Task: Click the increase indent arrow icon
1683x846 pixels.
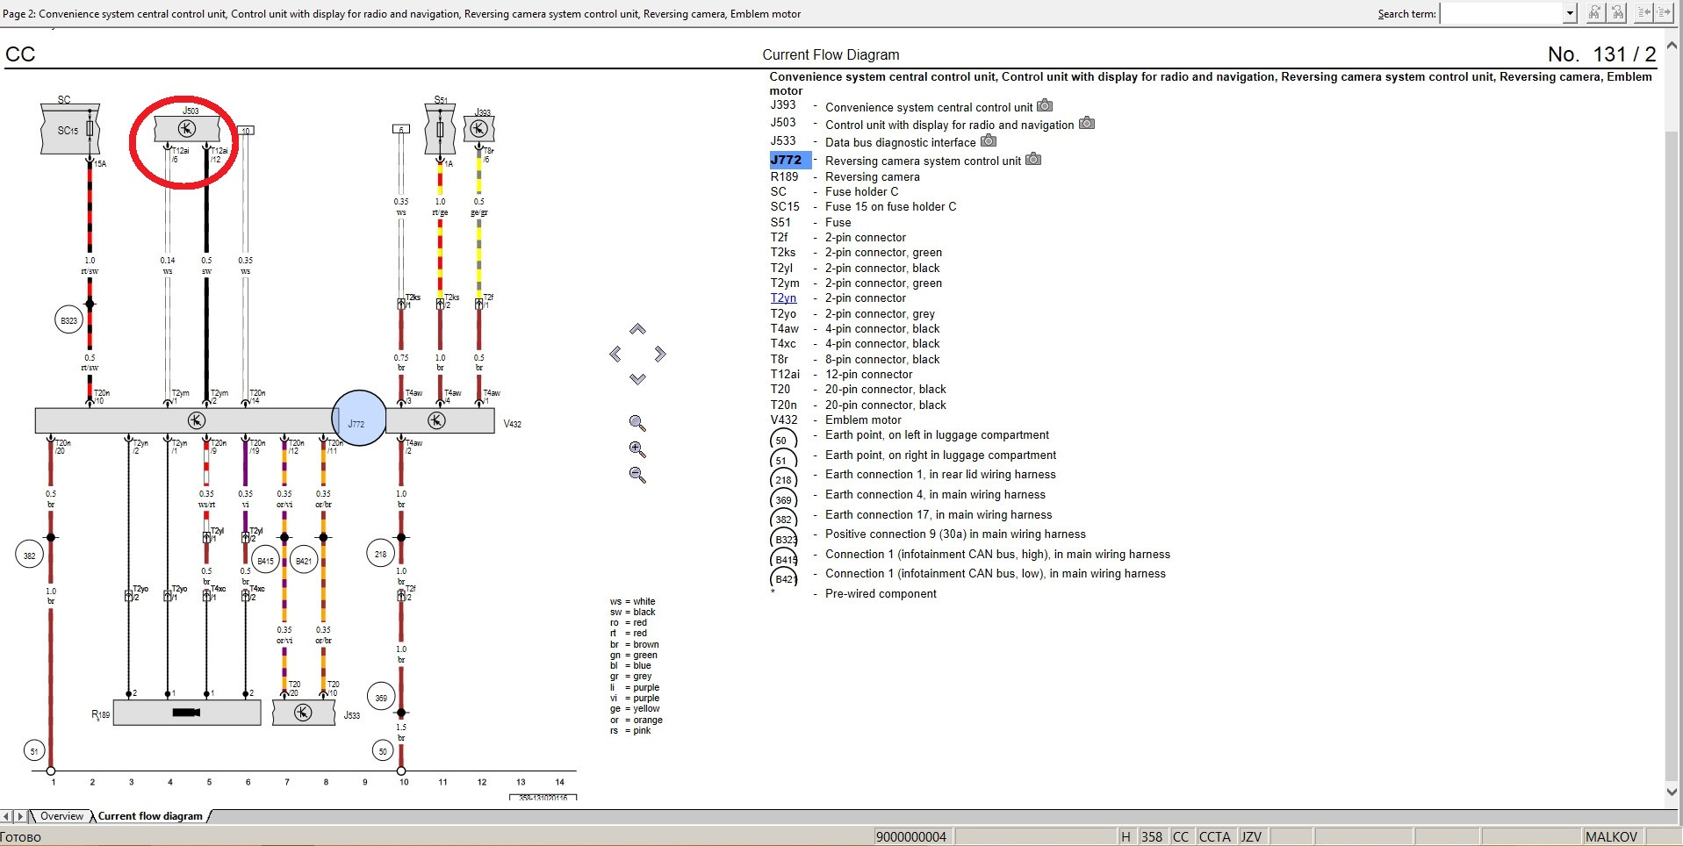Action: [x=1664, y=12]
